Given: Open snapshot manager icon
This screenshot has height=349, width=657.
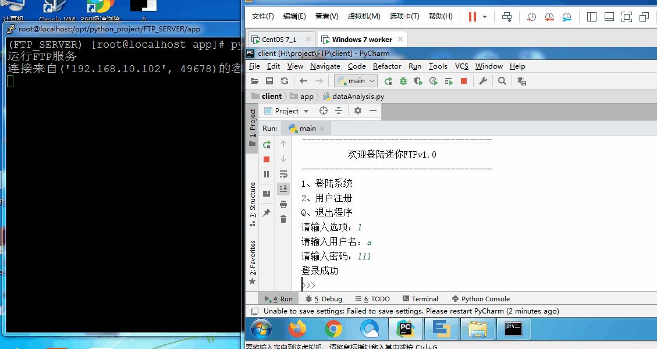Looking at the screenshot, I should [x=566, y=17].
